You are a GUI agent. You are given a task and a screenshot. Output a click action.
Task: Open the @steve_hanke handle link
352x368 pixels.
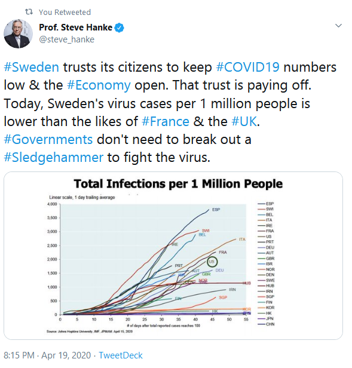coord(67,39)
